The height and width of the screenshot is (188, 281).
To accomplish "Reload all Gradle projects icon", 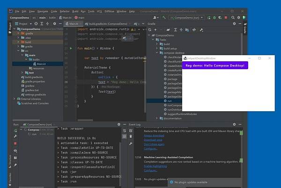I will (x=150, y=30).
